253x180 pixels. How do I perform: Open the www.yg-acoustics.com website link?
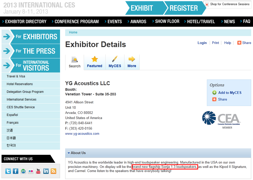[82, 134]
